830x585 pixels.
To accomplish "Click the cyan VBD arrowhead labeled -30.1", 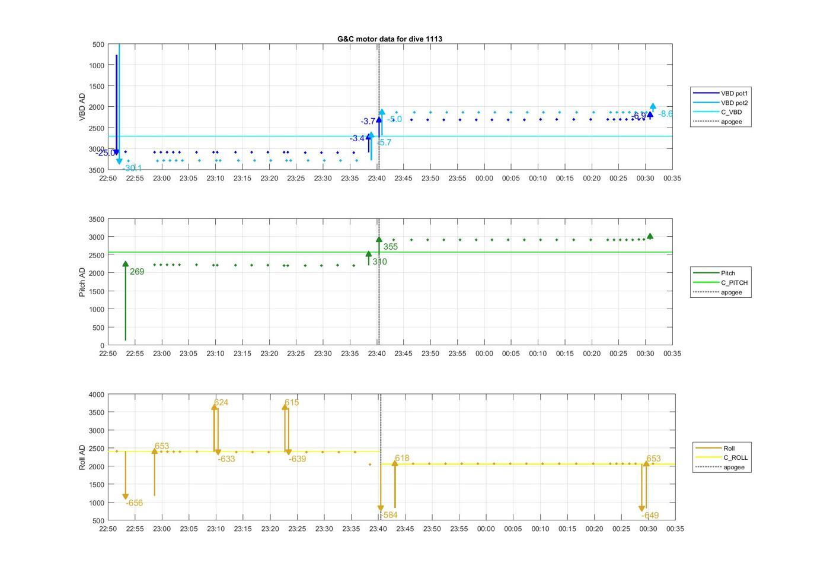I will [x=119, y=161].
